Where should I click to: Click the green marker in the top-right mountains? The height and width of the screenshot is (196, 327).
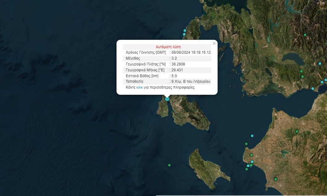(305, 35)
